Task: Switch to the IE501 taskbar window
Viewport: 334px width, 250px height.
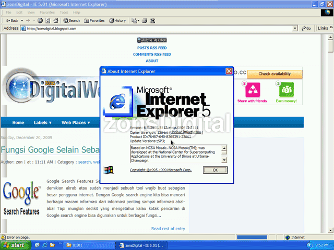Action: [x=89, y=245]
